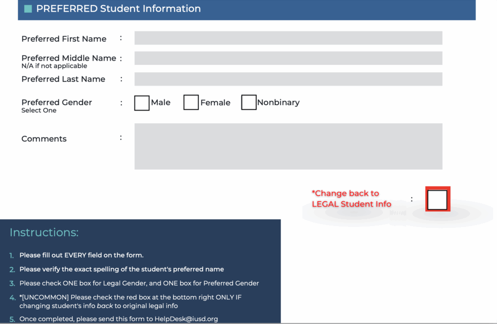Click the Preferred Gender label

click(x=57, y=102)
